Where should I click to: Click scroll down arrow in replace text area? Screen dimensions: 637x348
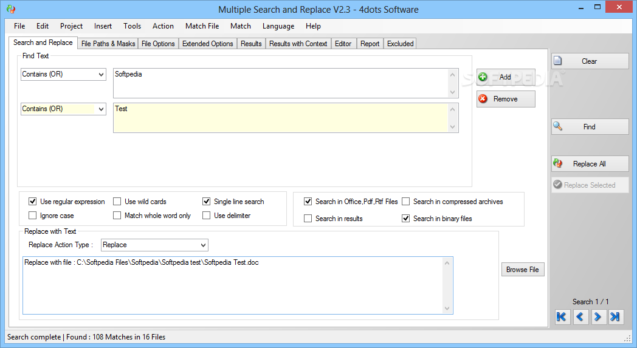(x=447, y=308)
